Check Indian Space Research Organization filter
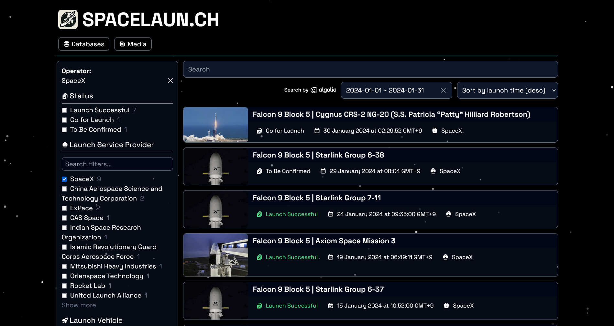 tap(64, 228)
